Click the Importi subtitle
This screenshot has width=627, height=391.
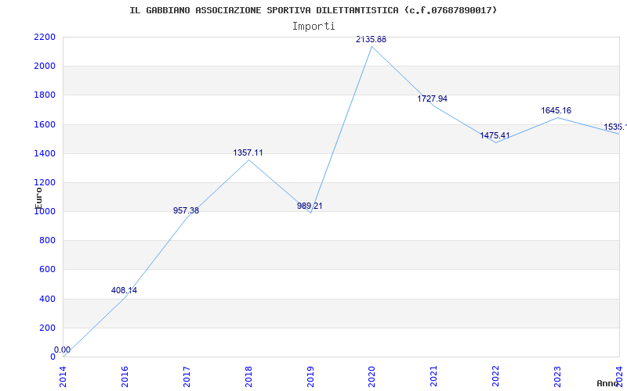coord(313,27)
